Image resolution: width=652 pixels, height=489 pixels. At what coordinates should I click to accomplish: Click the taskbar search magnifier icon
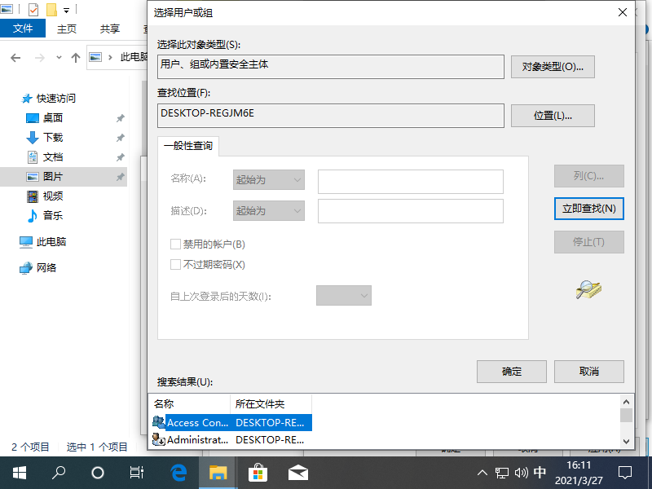[x=59, y=472]
